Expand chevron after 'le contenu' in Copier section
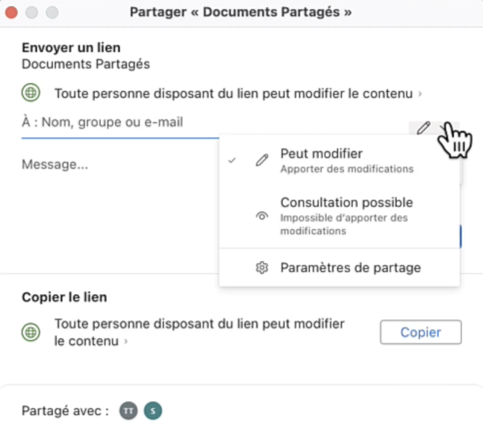 125,341
